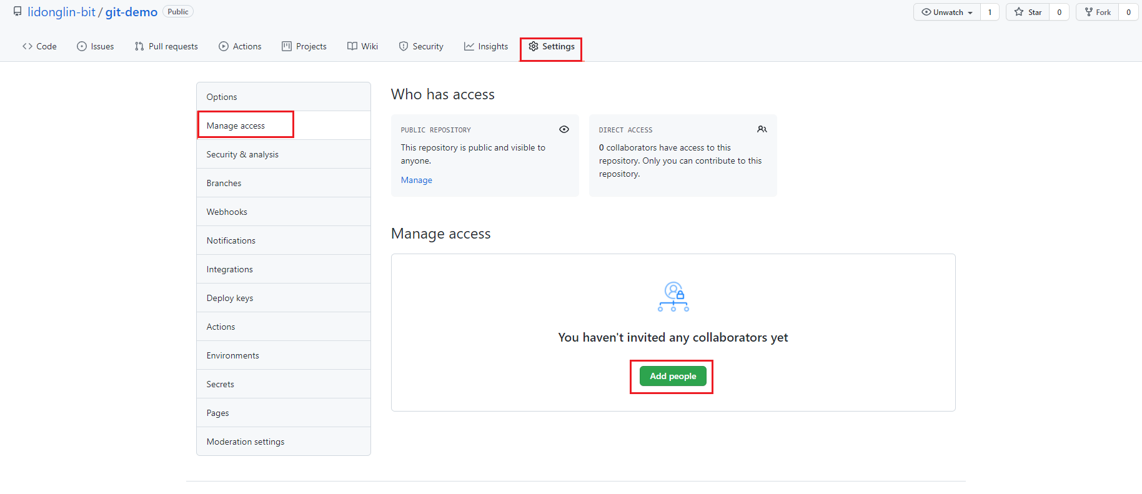The width and height of the screenshot is (1142, 494).
Task: Click the 'DIRECT ACCESS' label
Action: coord(625,130)
